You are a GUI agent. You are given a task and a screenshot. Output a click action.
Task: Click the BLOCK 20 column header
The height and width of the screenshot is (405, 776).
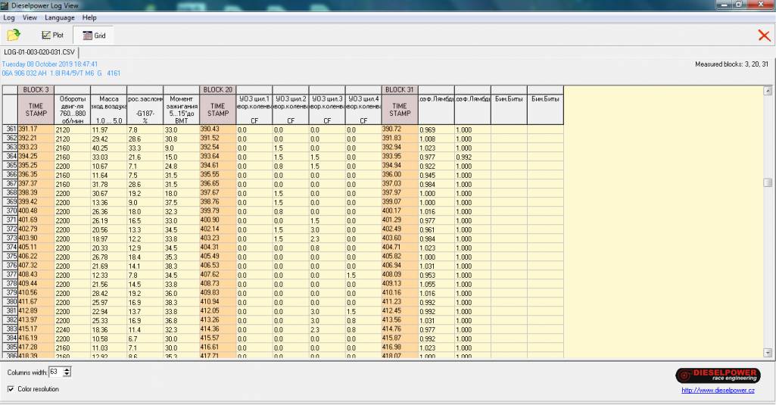[218, 90]
